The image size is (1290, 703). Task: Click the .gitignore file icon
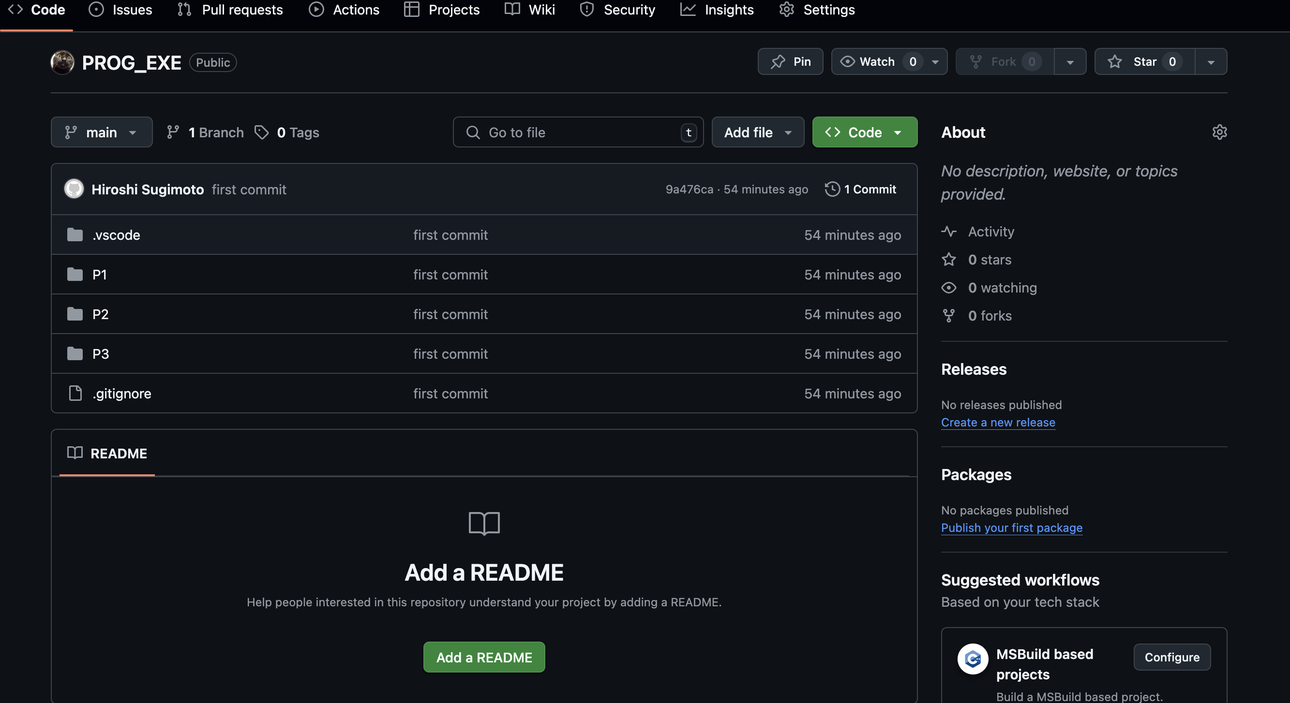pyautogui.click(x=75, y=393)
